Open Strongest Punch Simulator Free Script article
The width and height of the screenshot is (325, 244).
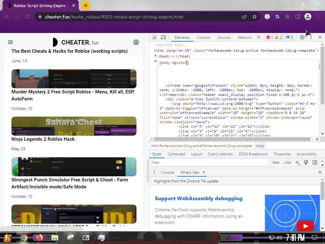pyautogui.click(x=70, y=183)
